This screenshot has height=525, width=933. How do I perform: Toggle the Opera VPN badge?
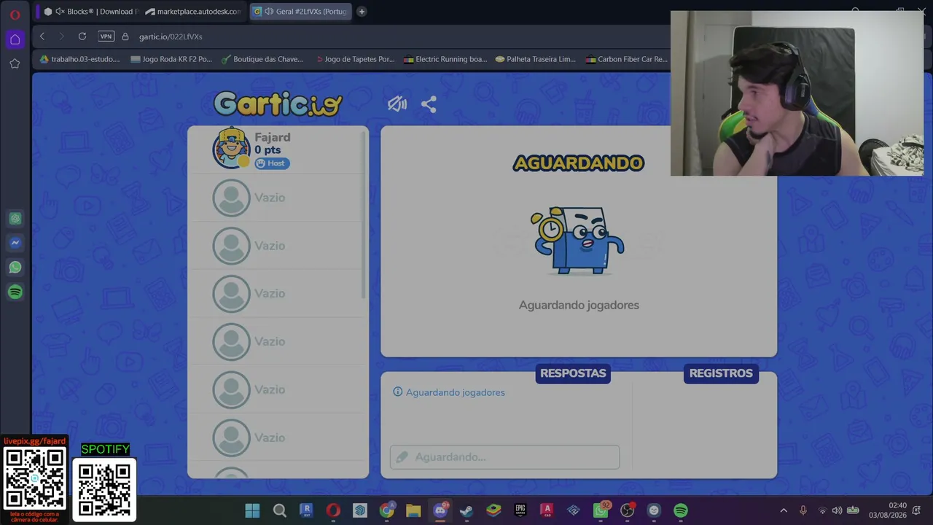106,36
